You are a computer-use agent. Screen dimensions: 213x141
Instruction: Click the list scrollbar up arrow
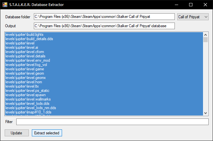(205, 35)
